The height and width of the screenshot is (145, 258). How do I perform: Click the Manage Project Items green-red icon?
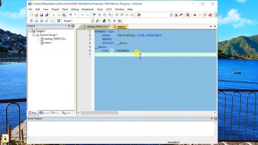point(104,21)
